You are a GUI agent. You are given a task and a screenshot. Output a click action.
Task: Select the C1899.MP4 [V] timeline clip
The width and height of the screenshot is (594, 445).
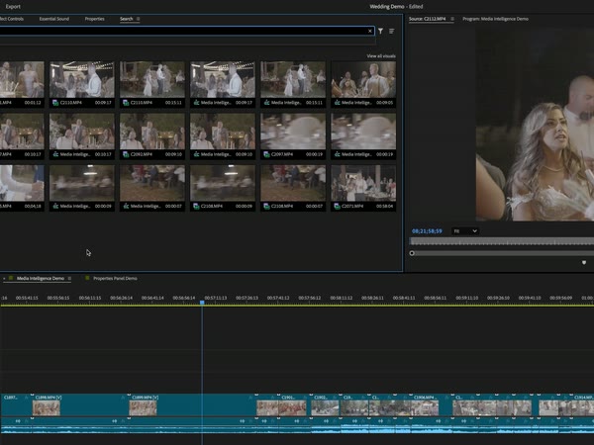192,405
